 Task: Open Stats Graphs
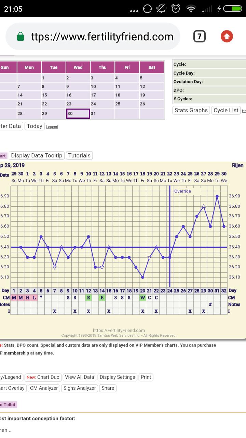point(191,110)
